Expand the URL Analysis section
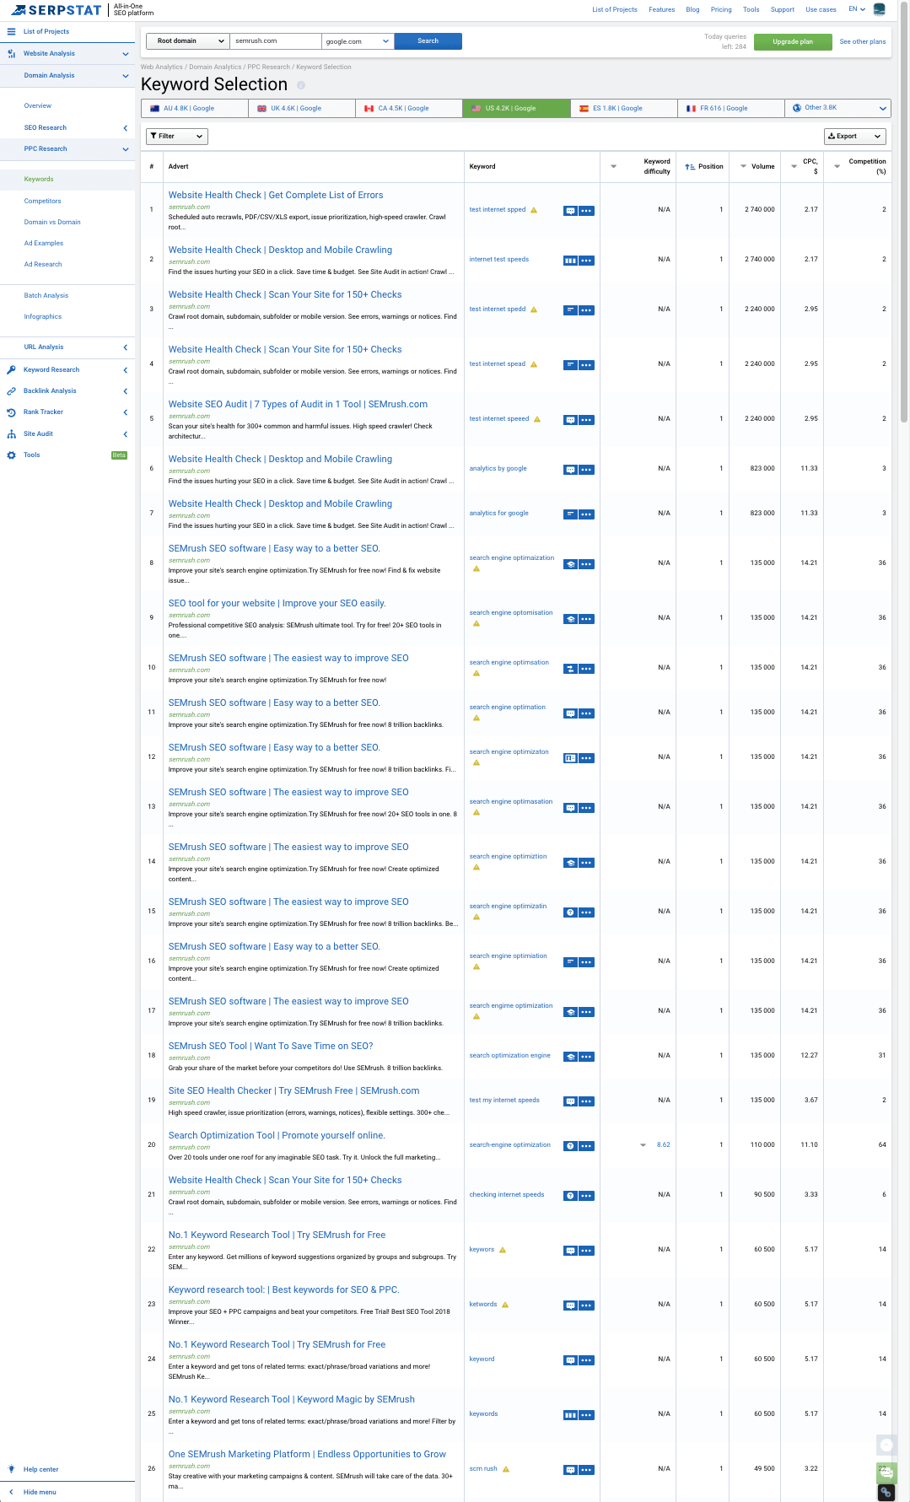This screenshot has height=1502, width=910. coord(126,347)
